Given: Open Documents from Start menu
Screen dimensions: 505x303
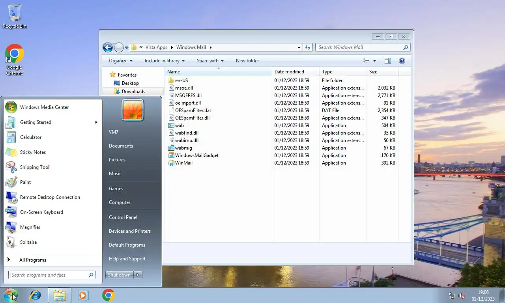Looking at the screenshot, I should 121,146.
